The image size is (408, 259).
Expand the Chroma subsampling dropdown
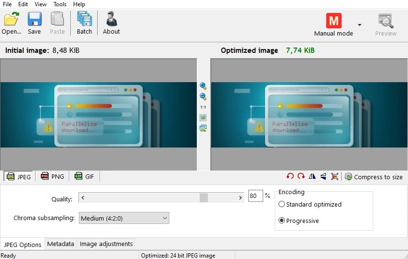click(x=124, y=218)
